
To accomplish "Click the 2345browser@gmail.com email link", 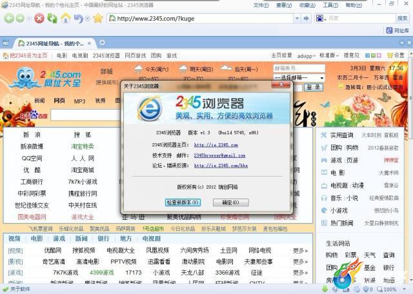I will [x=219, y=155].
